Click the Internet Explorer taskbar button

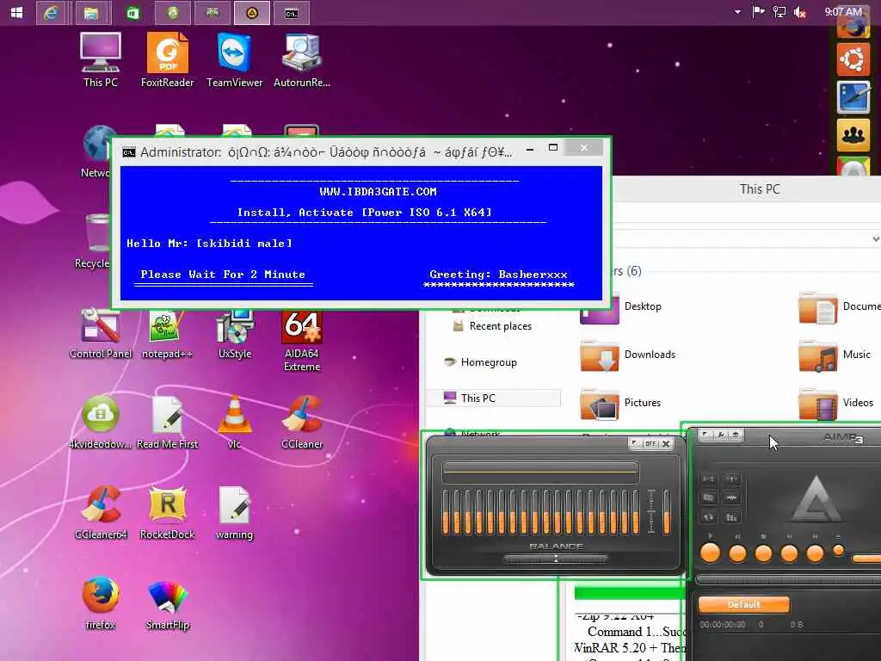coord(51,13)
